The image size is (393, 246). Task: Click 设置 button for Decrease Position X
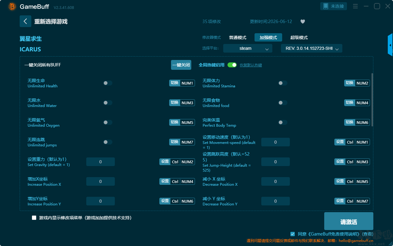(x=340, y=181)
